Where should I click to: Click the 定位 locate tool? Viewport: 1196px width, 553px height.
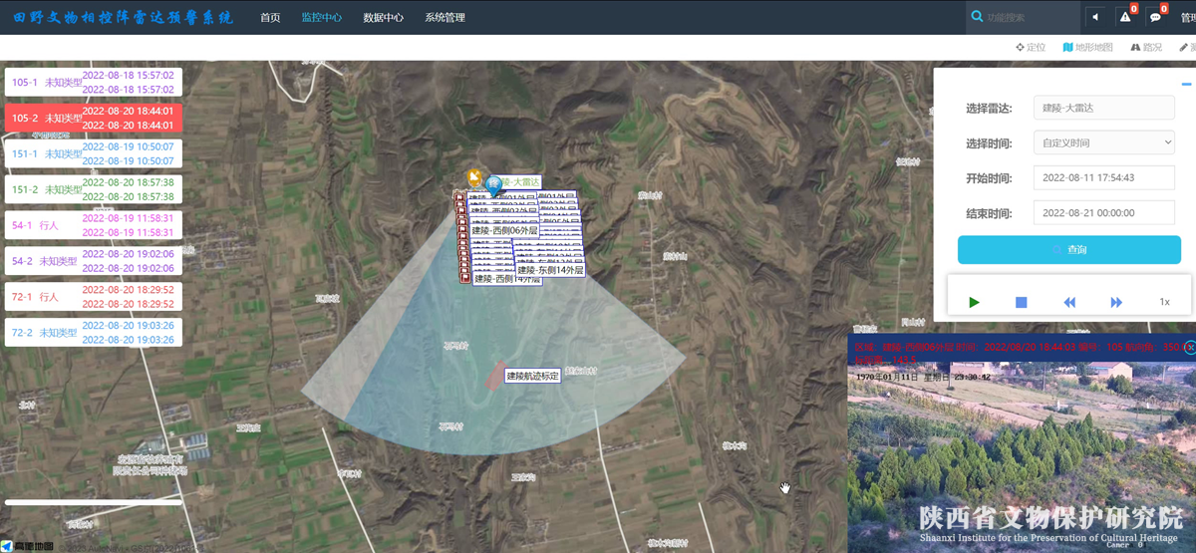[x=1031, y=47]
